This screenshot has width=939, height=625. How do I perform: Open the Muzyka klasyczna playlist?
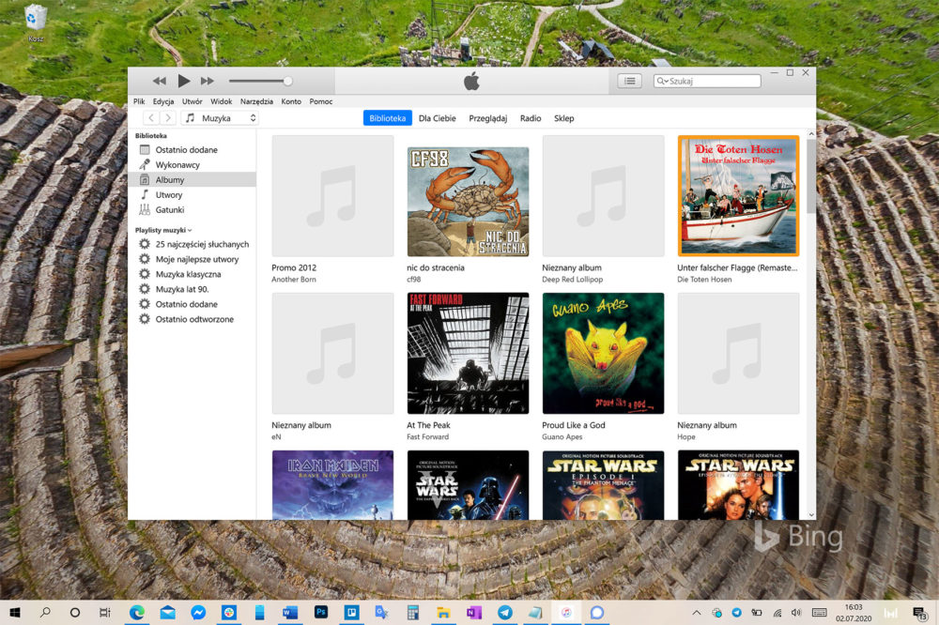coord(192,274)
